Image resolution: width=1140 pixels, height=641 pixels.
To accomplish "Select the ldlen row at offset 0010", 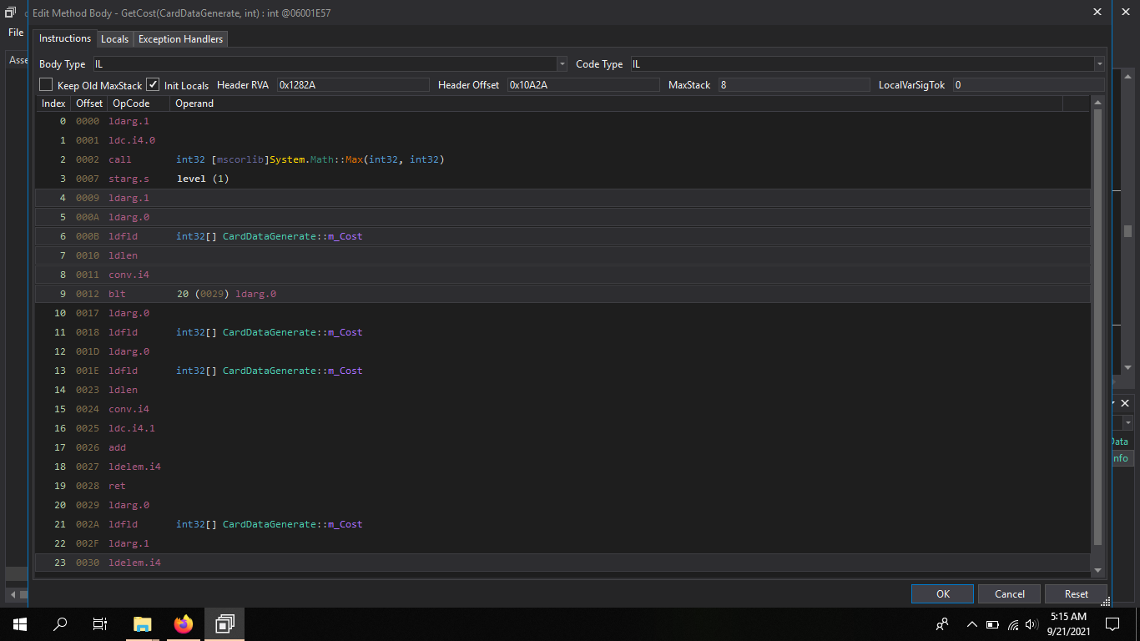I will click(x=562, y=255).
